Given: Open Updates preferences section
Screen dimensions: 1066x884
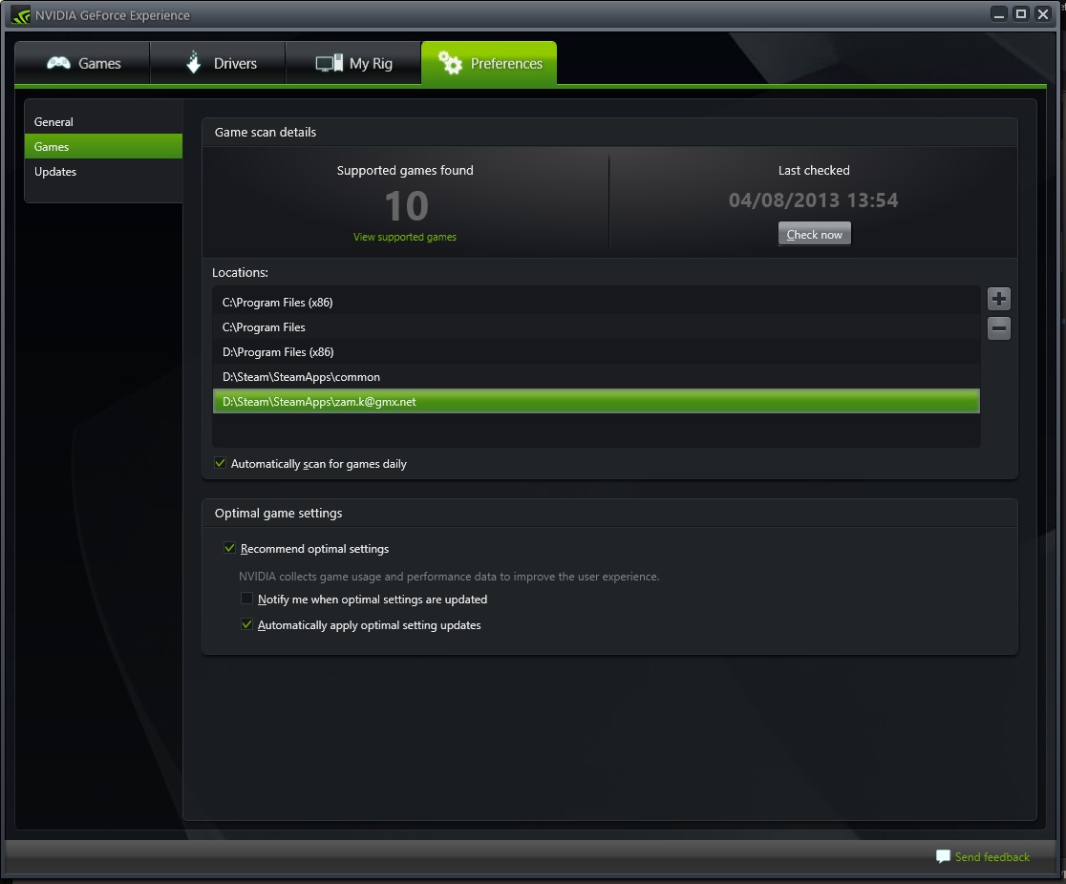Looking at the screenshot, I should pyautogui.click(x=103, y=171).
